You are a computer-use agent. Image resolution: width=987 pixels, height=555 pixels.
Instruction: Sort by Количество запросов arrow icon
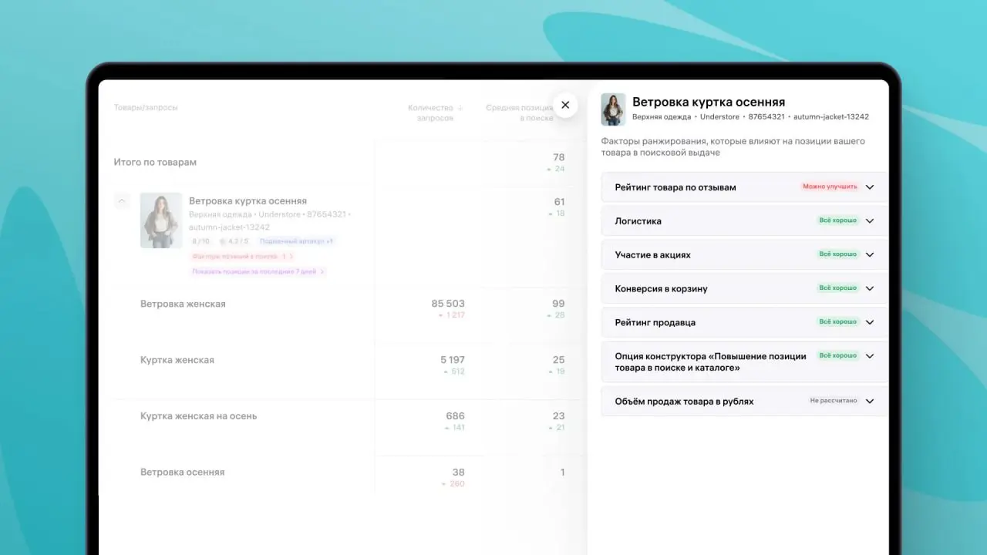click(x=460, y=108)
